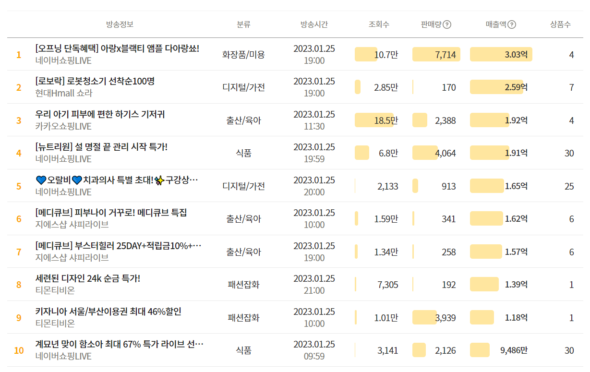Image resolution: width=590 pixels, height=372 pixels.
Task: Sort by the 조회수 column header
Action: point(379,24)
